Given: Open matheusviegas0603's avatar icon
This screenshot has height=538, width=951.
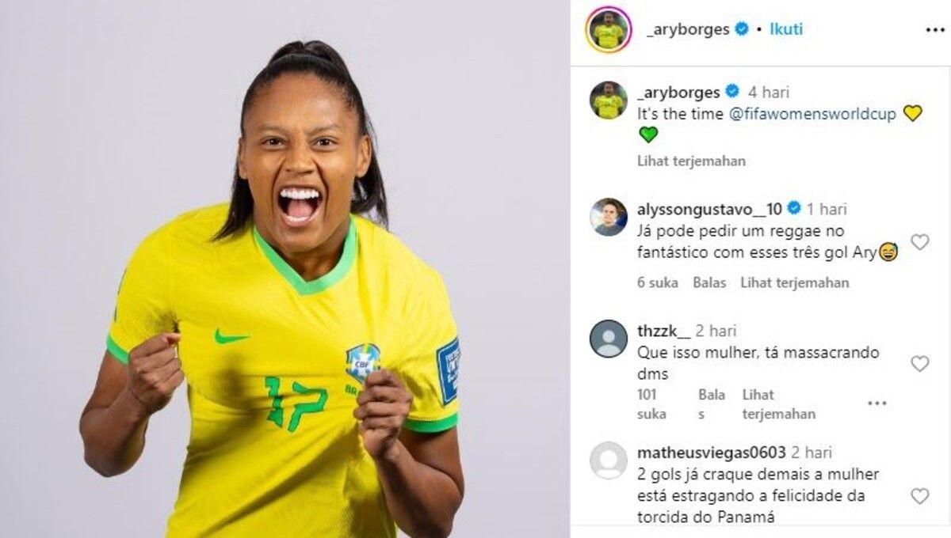Looking at the screenshot, I should pos(609,460).
